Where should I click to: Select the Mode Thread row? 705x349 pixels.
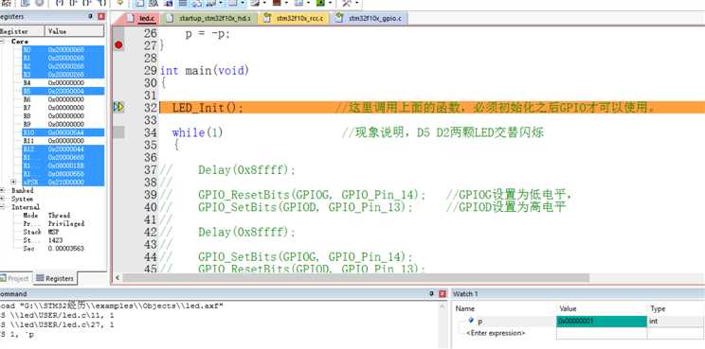63,216
